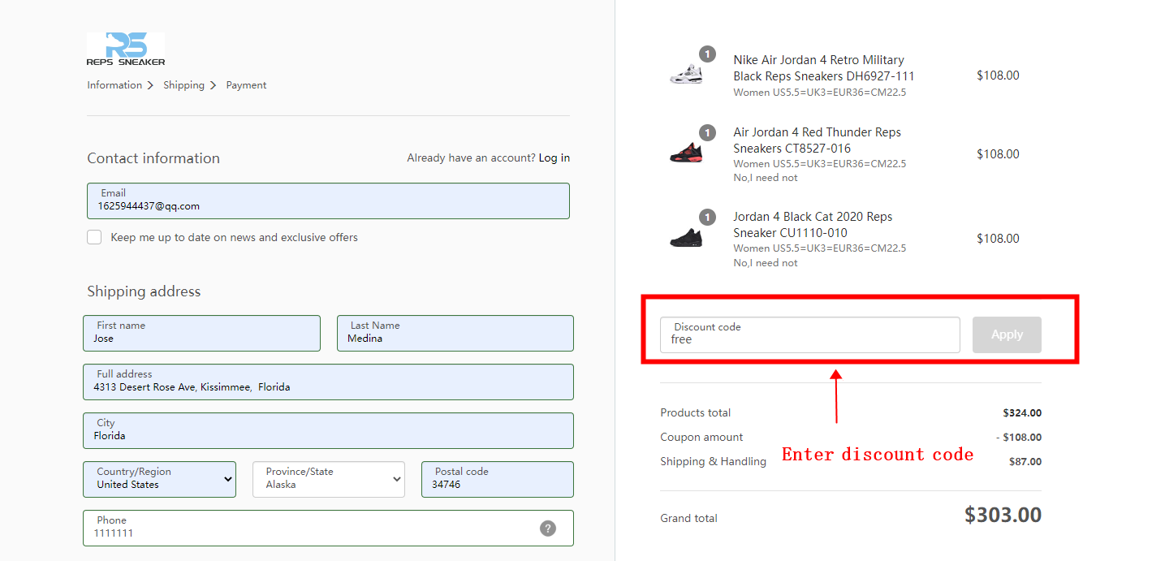
Task: Click the Red Thunder $108.00 price
Action: pyautogui.click(x=998, y=154)
